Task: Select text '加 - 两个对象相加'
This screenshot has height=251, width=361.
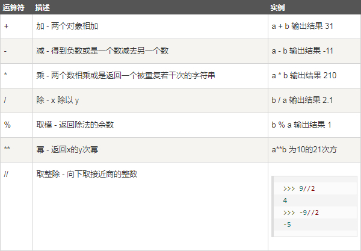Action: click(x=67, y=26)
